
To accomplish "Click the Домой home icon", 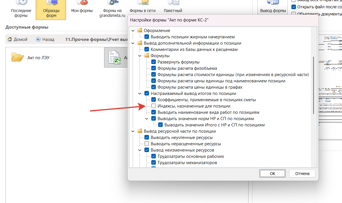I will 10,39.
